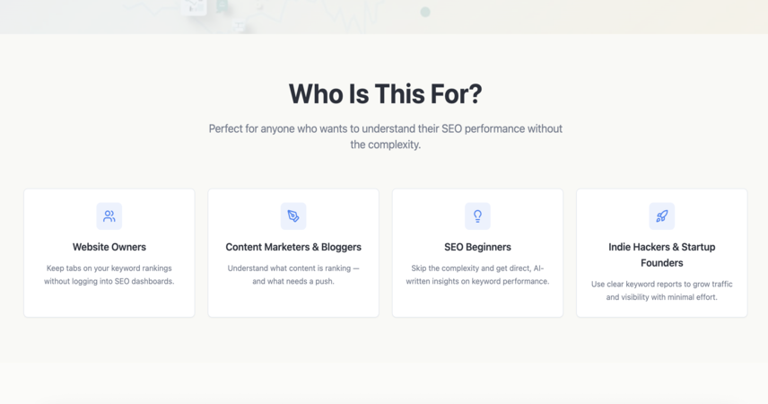The image size is (768, 404).
Task: Click the 'Understand what content is ranking' text
Action: click(293, 268)
